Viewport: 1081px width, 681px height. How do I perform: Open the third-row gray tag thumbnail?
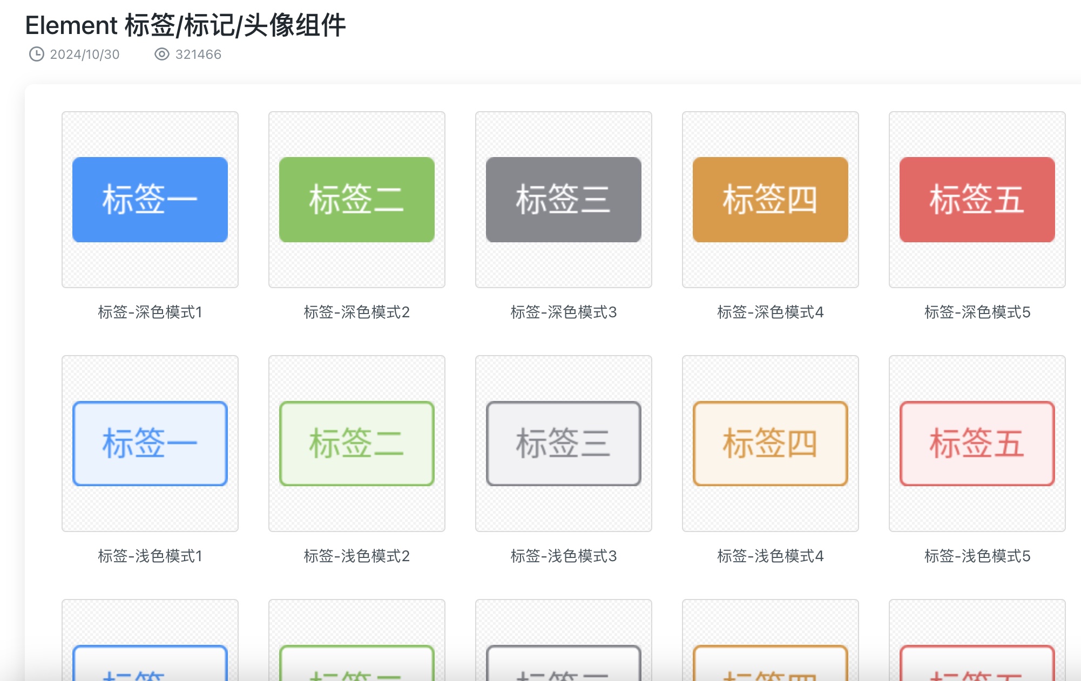(x=564, y=641)
